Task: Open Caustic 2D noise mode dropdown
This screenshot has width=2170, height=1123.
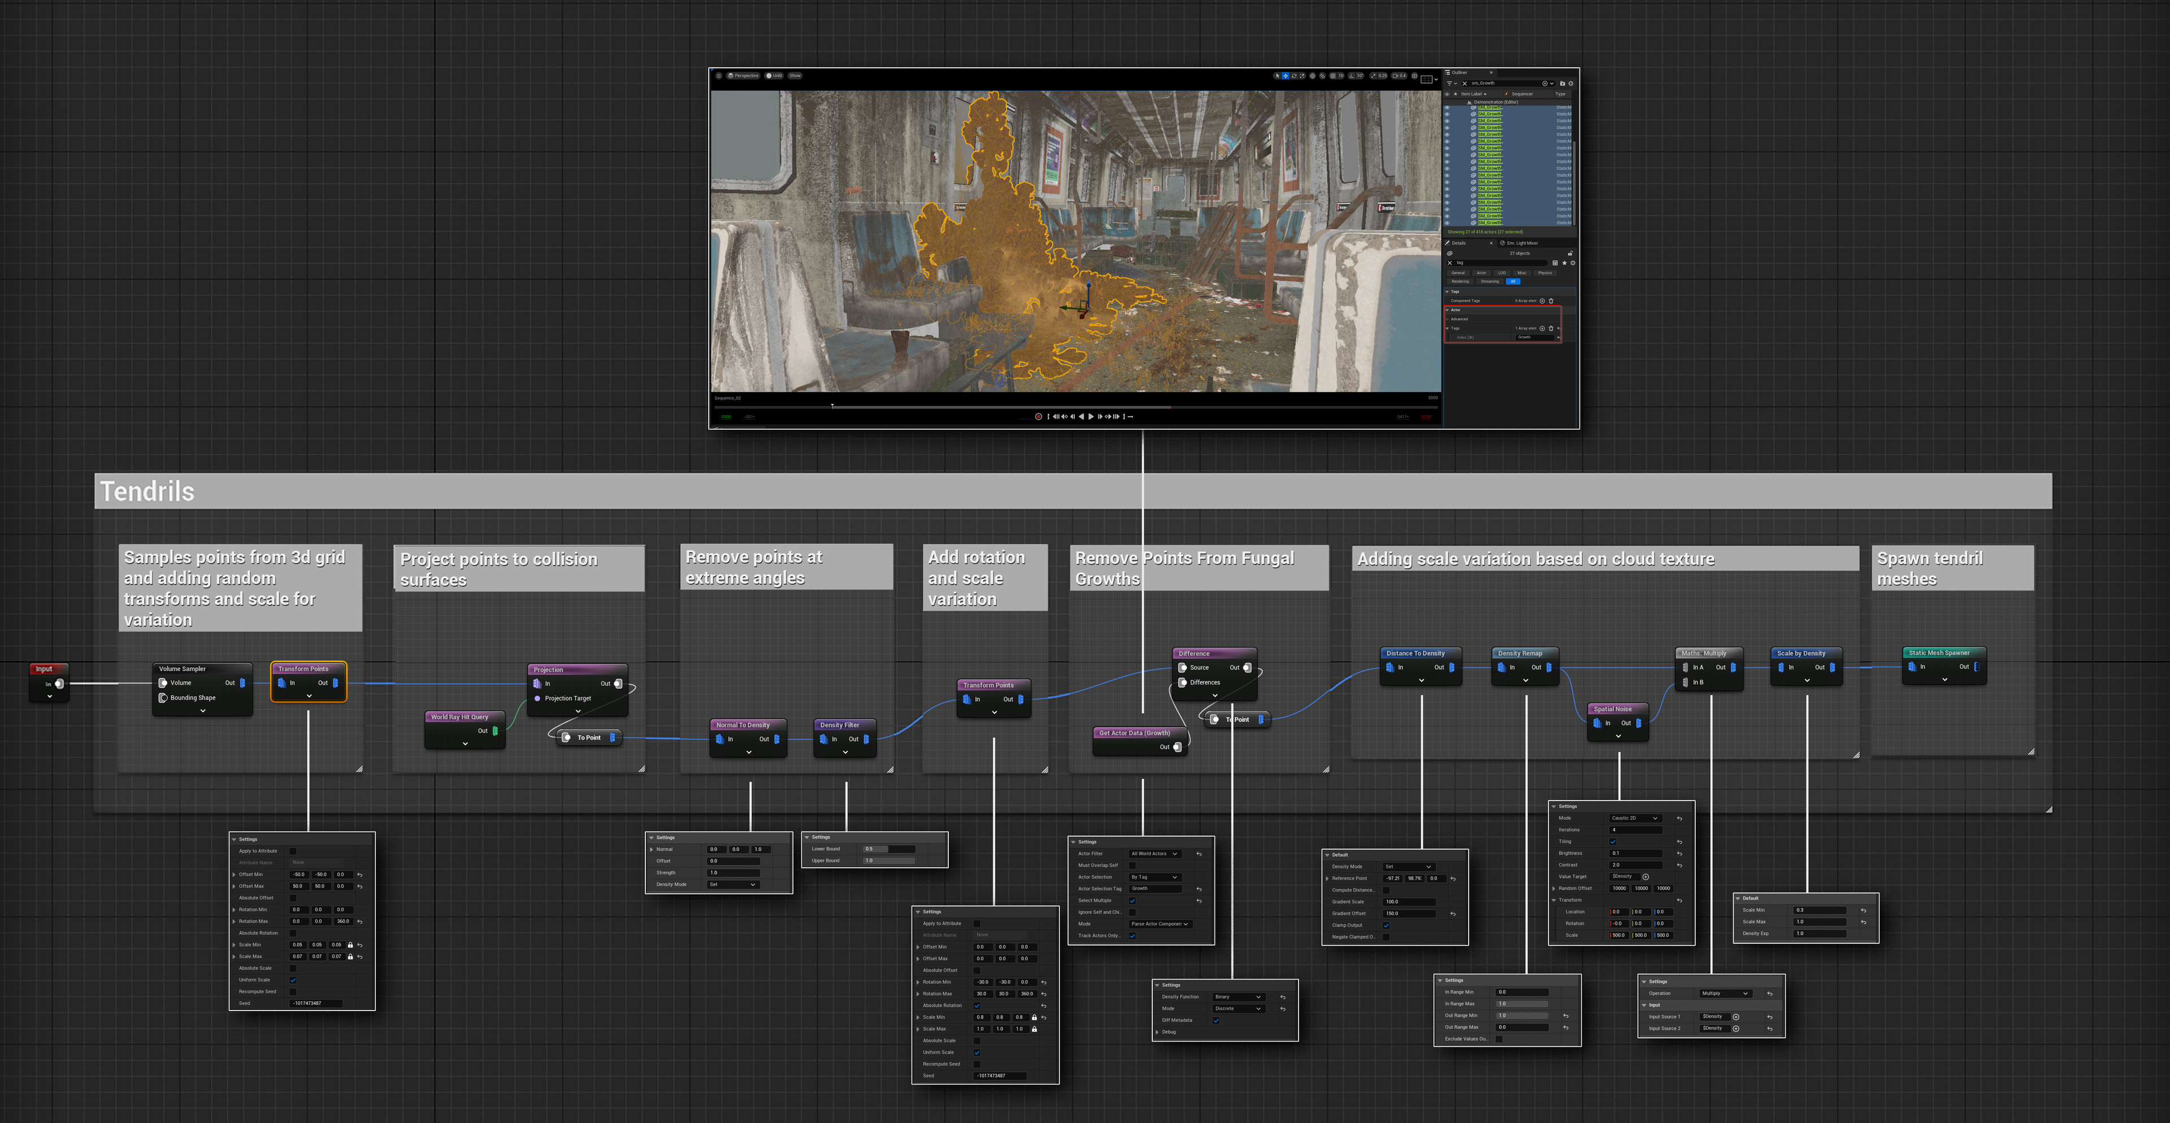Action: click(x=1636, y=819)
